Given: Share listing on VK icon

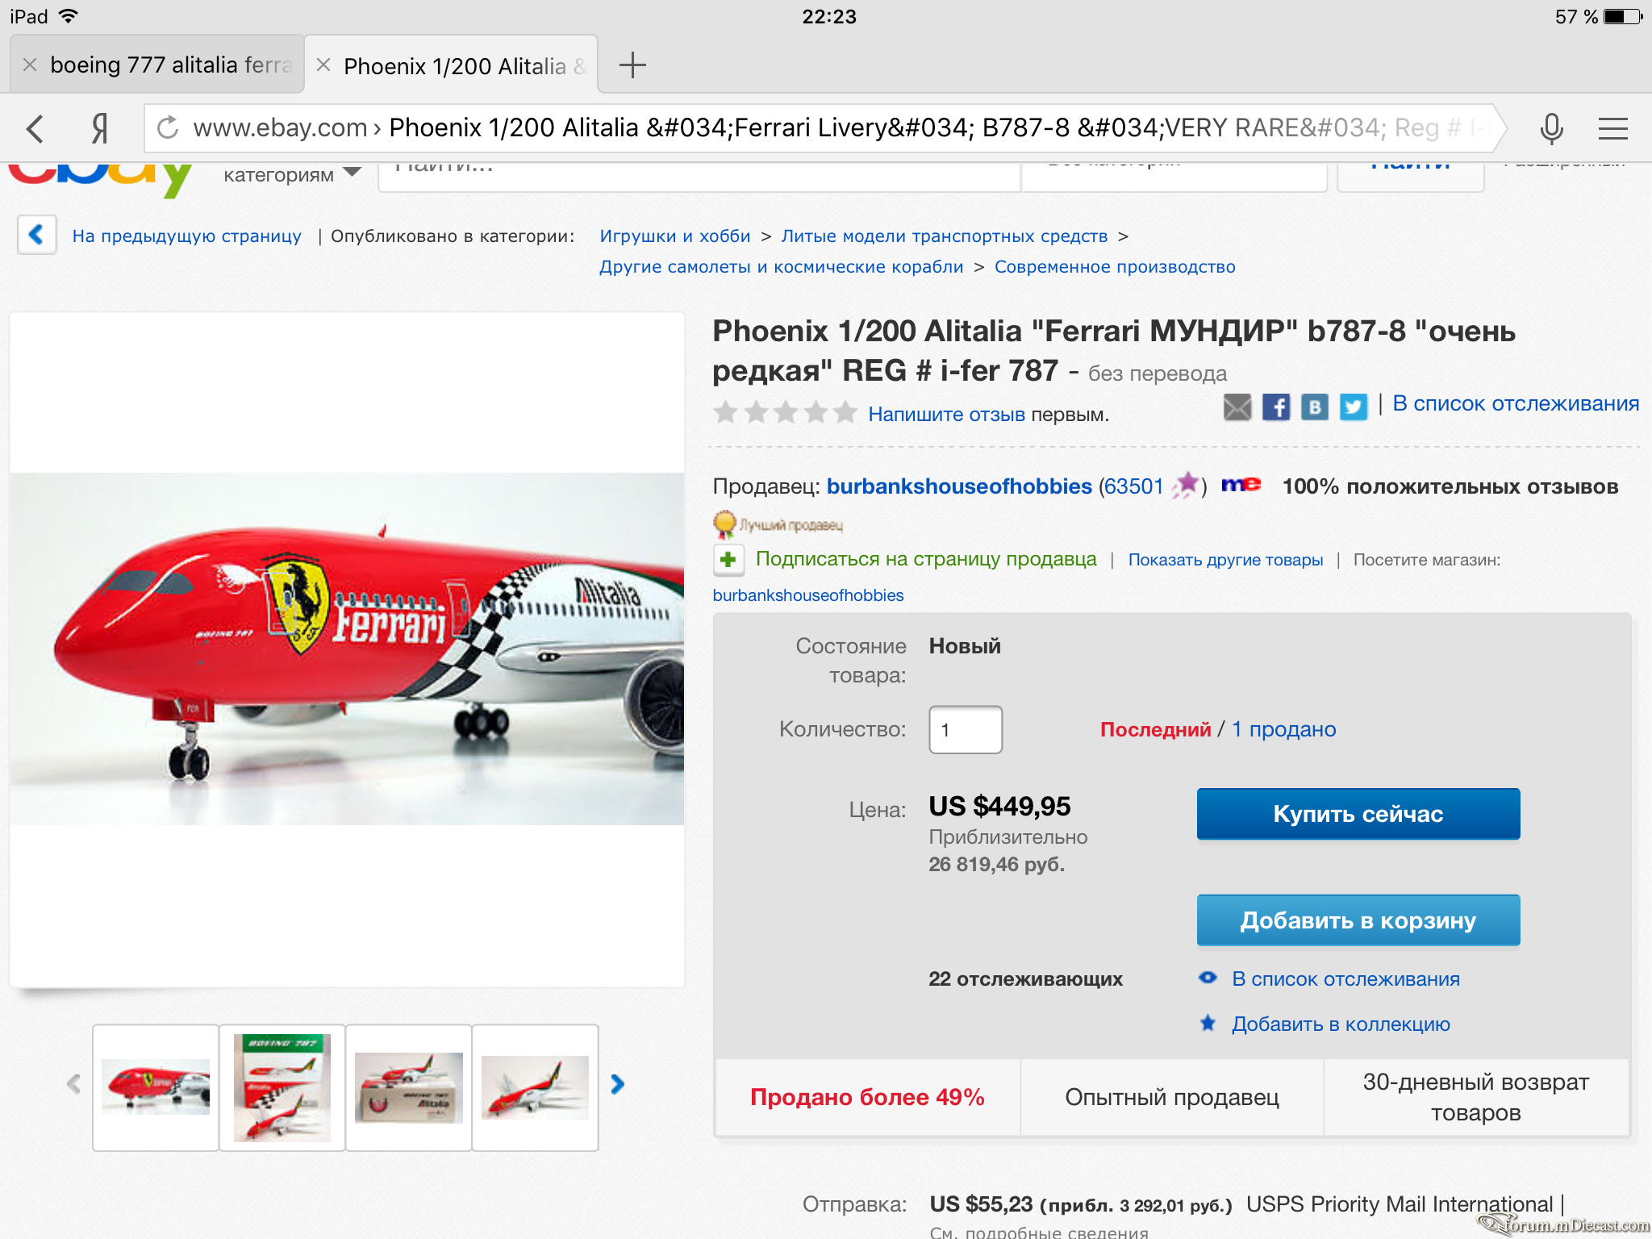Looking at the screenshot, I should click(1315, 407).
